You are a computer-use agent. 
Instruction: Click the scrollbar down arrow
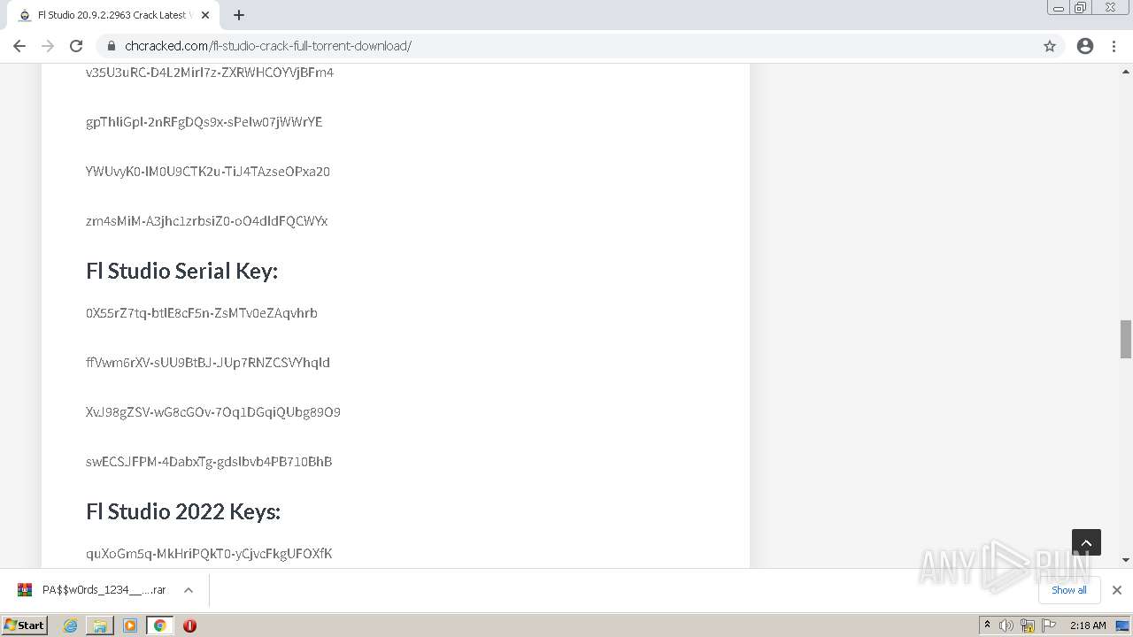click(x=1126, y=560)
